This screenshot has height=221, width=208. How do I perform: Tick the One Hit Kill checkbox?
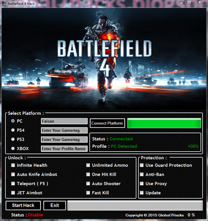[x=88, y=174]
